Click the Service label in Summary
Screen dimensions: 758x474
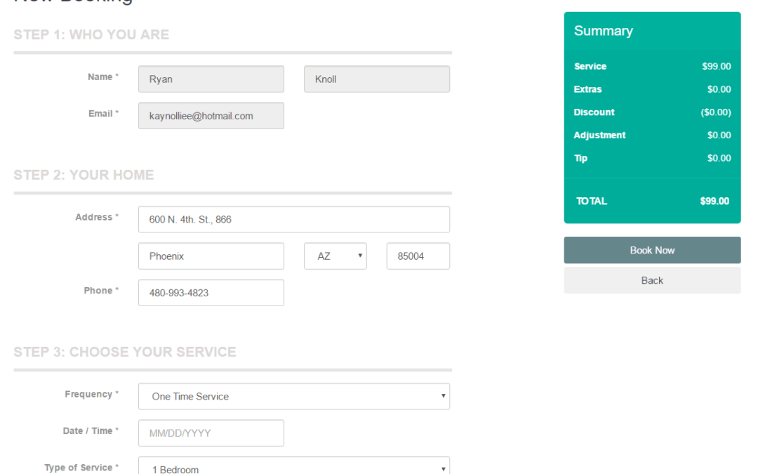click(x=590, y=66)
